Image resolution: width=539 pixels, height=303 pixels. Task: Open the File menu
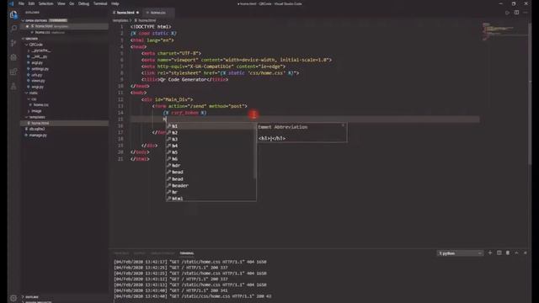point(21,3)
